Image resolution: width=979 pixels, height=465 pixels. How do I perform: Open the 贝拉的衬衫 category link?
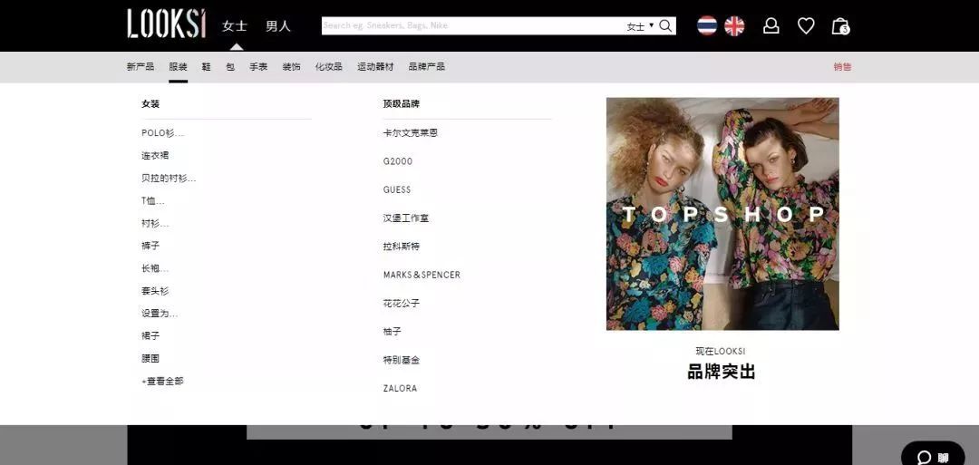(169, 179)
